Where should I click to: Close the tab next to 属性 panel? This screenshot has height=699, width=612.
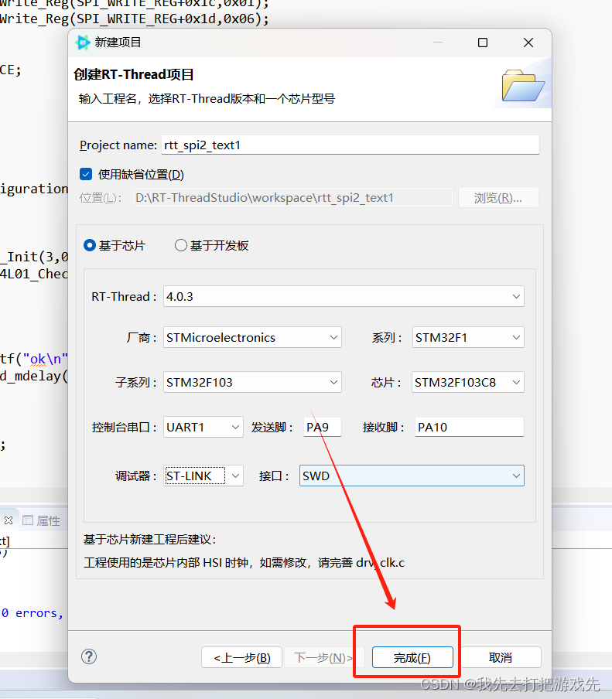pos(8,520)
